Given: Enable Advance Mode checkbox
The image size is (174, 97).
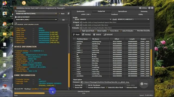Looking at the screenshot, I should pos(125,88).
